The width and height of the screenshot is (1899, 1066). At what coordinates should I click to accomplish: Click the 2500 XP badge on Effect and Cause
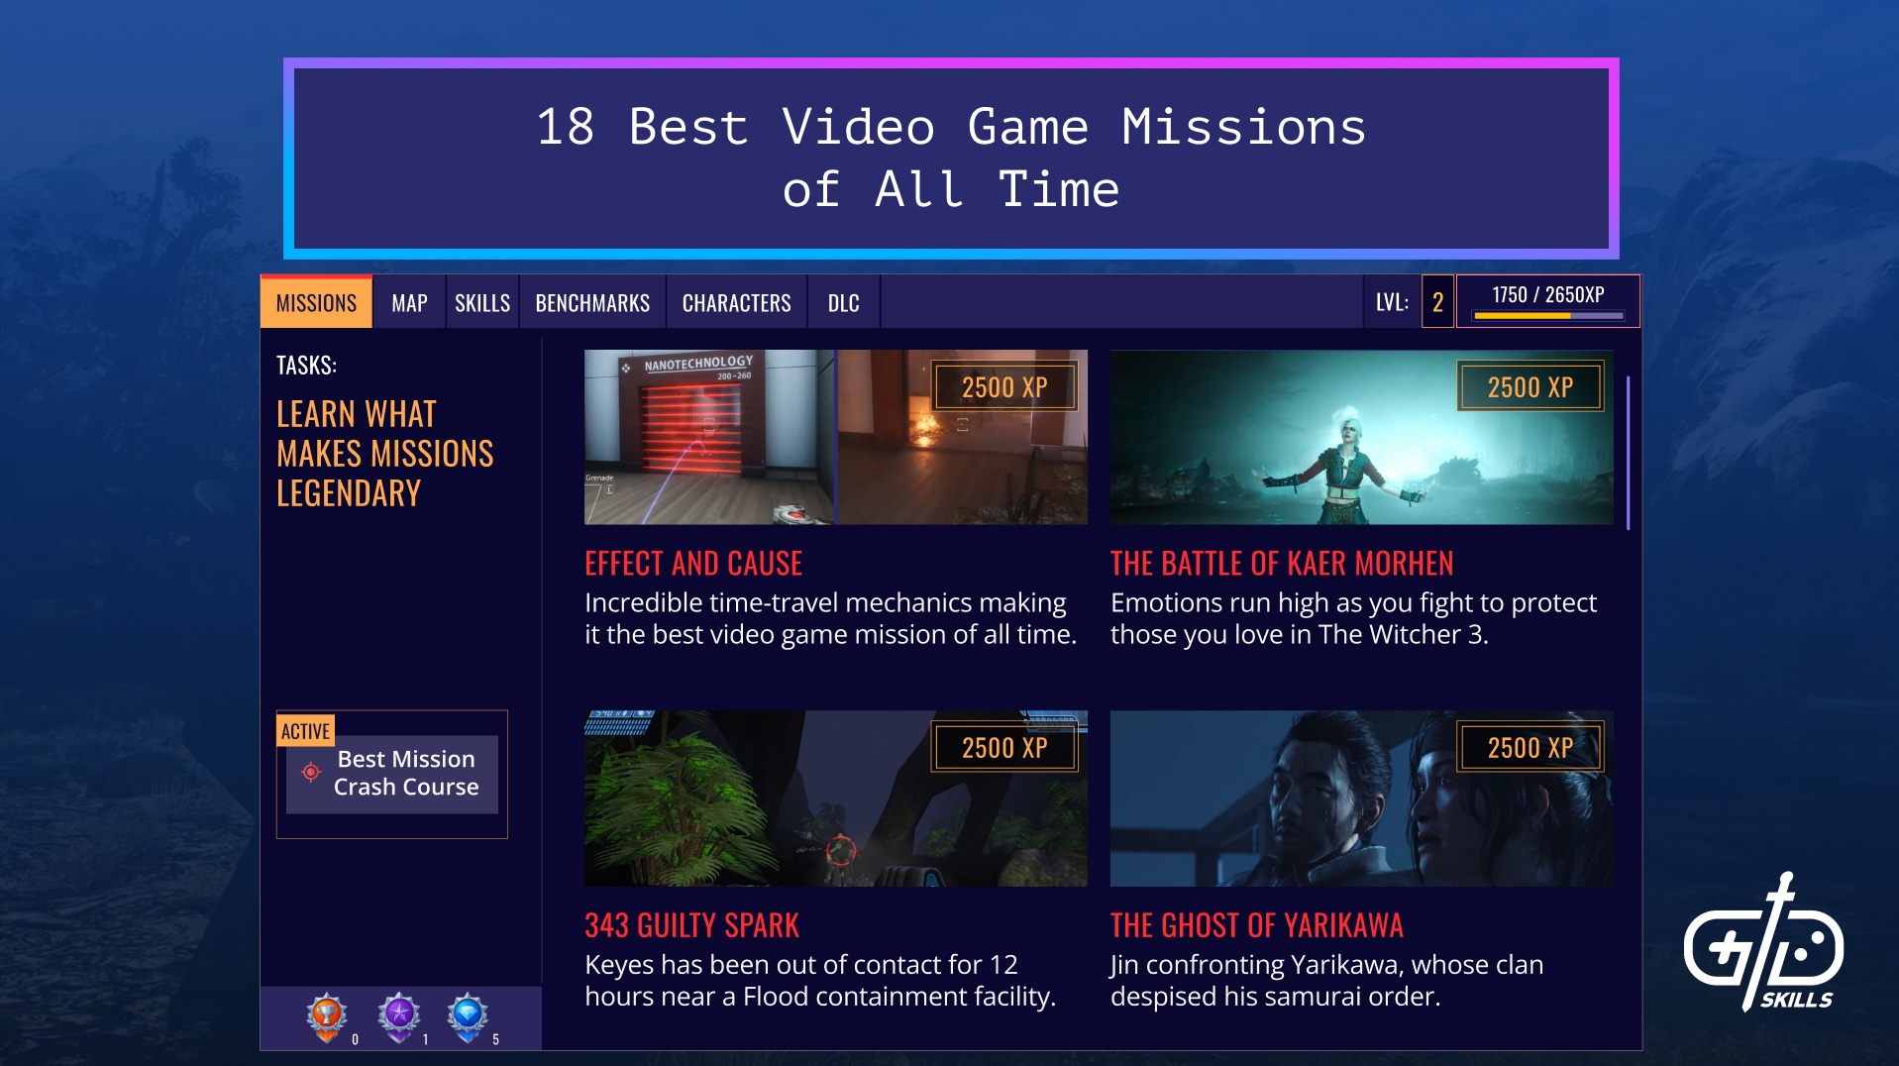[x=1004, y=387]
